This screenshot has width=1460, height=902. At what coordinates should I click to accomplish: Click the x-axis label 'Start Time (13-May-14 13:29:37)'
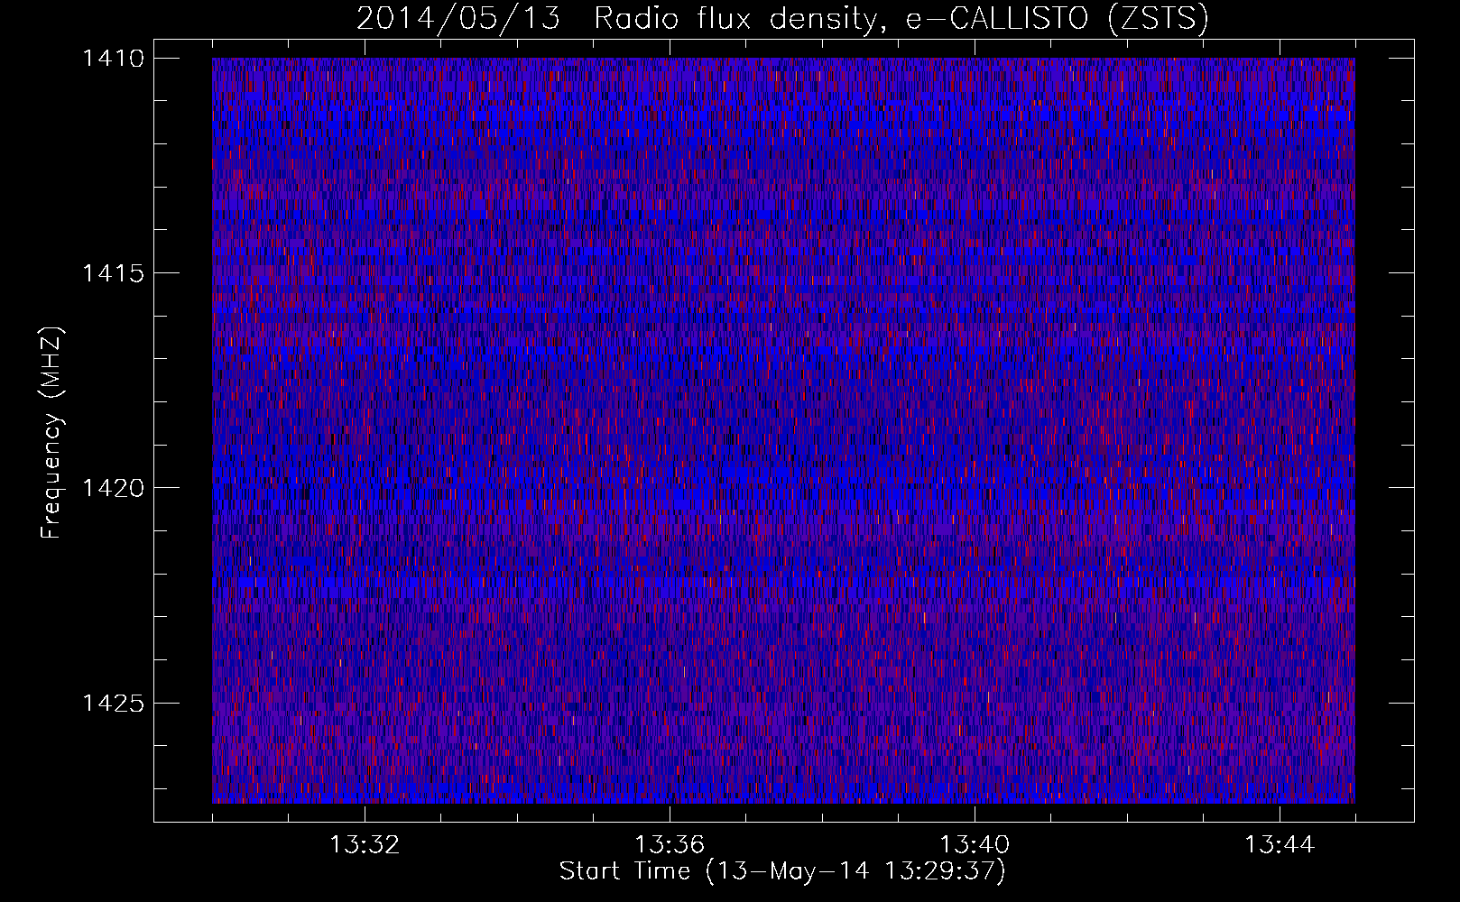coord(782,871)
